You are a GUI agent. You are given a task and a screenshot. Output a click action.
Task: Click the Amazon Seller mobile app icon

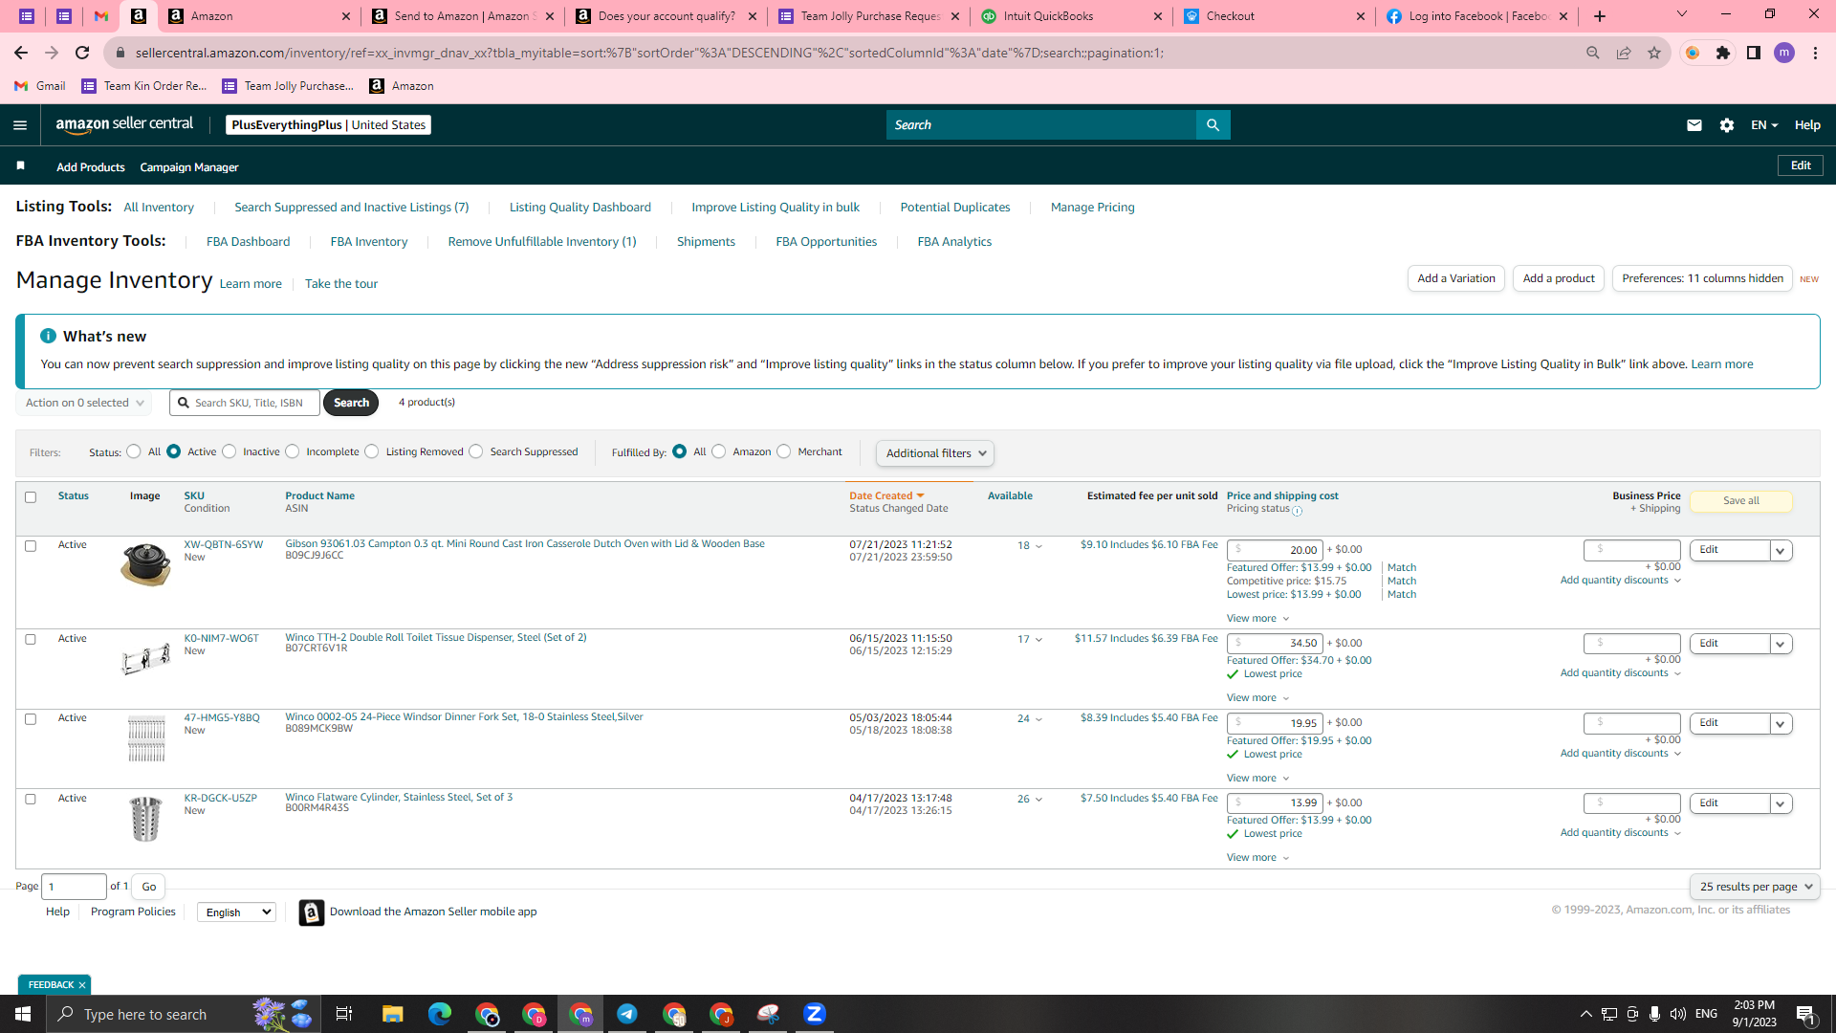[312, 912]
